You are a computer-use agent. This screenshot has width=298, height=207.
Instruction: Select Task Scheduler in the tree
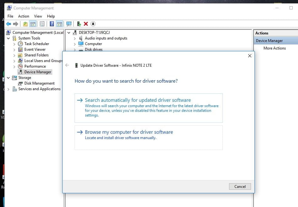click(36, 44)
